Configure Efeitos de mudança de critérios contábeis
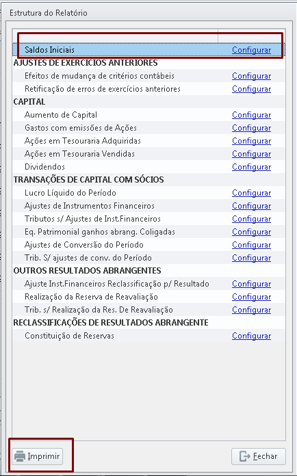The width and height of the screenshot is (297, 476). pos(251,76)
